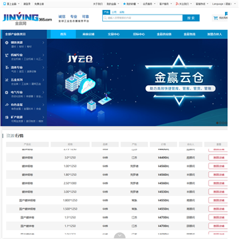The image size is (239, 239).
Task: Click the scroll-down chevron below the table
Action: [119, 236]
